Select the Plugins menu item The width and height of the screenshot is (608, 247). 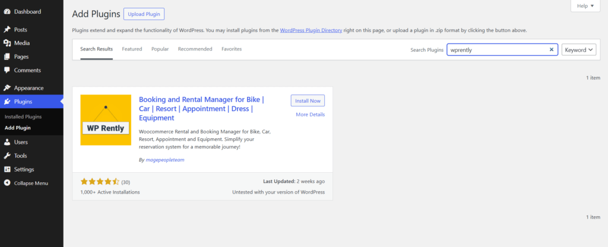click(31, 102)
